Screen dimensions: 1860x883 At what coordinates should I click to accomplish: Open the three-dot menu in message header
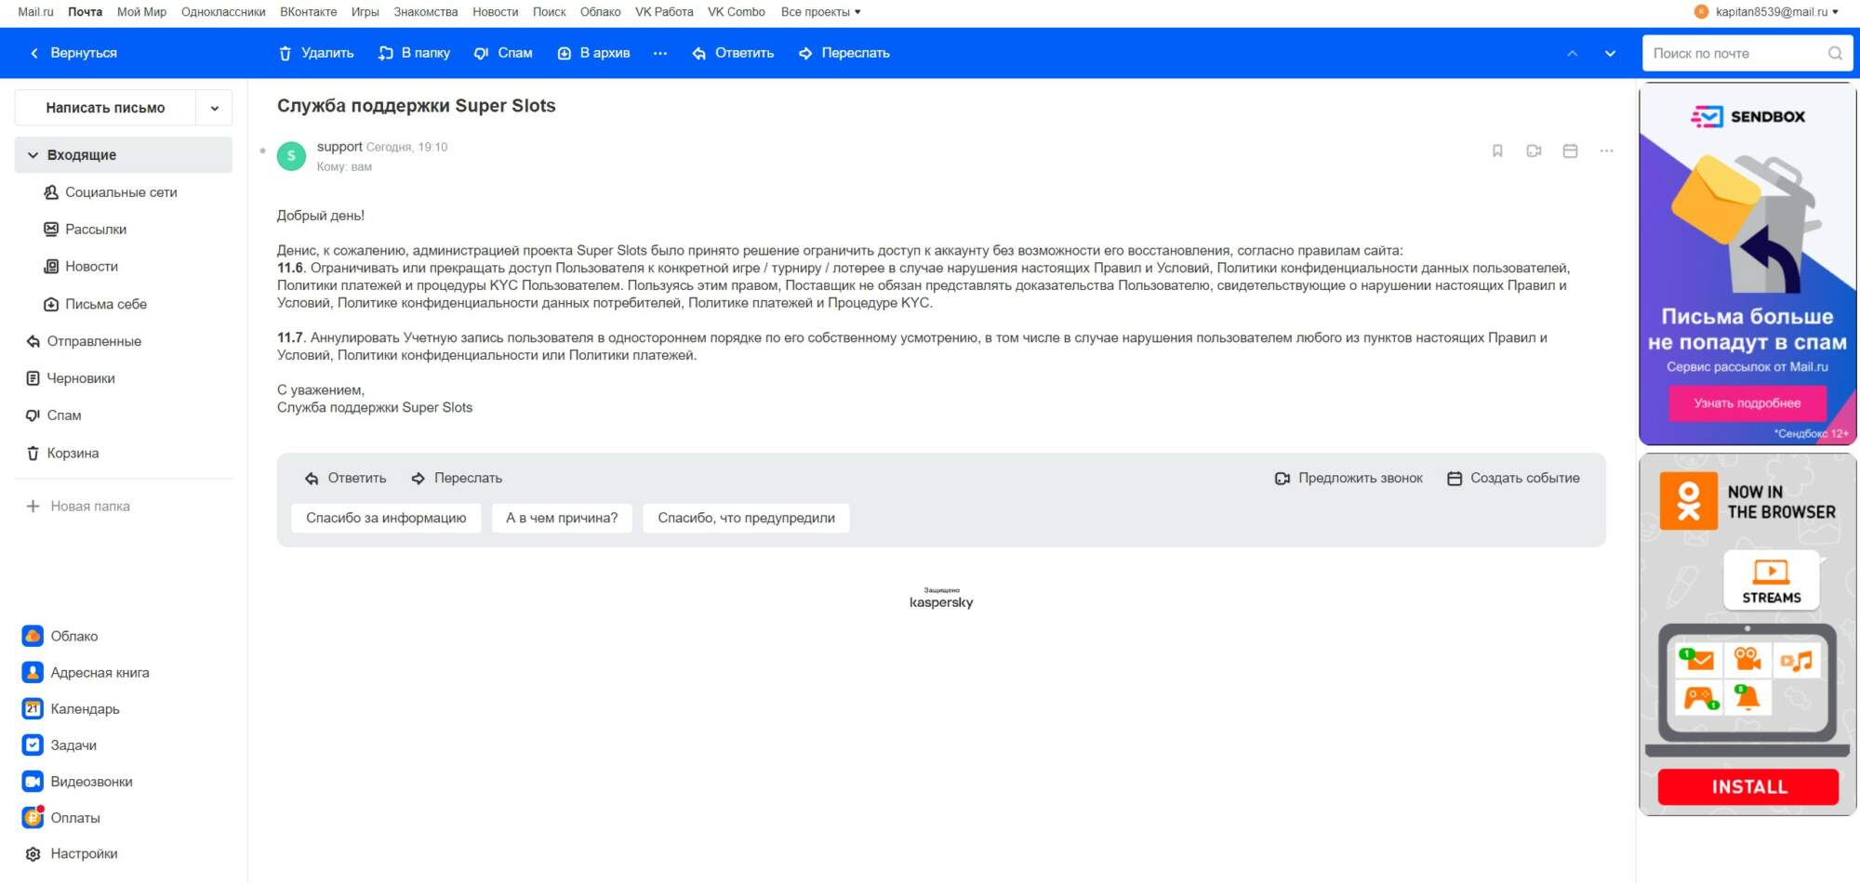point(1606,151)
